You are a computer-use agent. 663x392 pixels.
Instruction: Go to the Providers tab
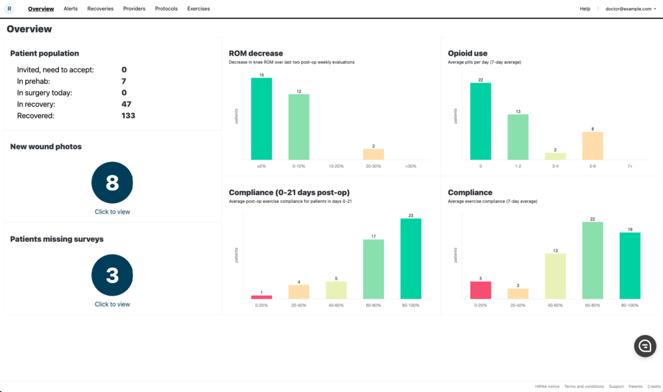click(134, 9)
